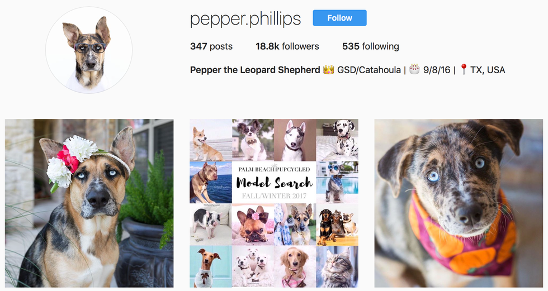Click the pig photo in collage
Screen dimensions: 548x291
click(211, 225)
